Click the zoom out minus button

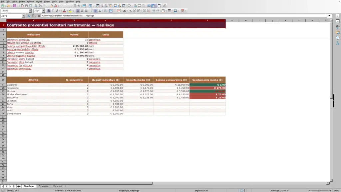[309, 191]
